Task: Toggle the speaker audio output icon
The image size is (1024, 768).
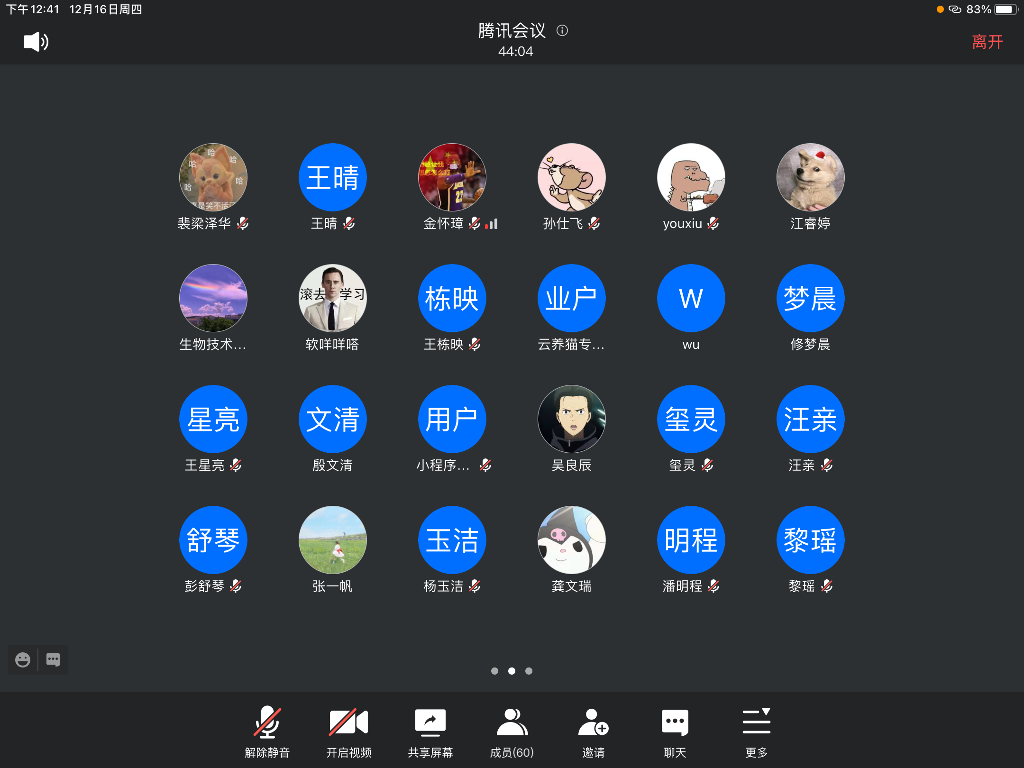Action: 36,42
